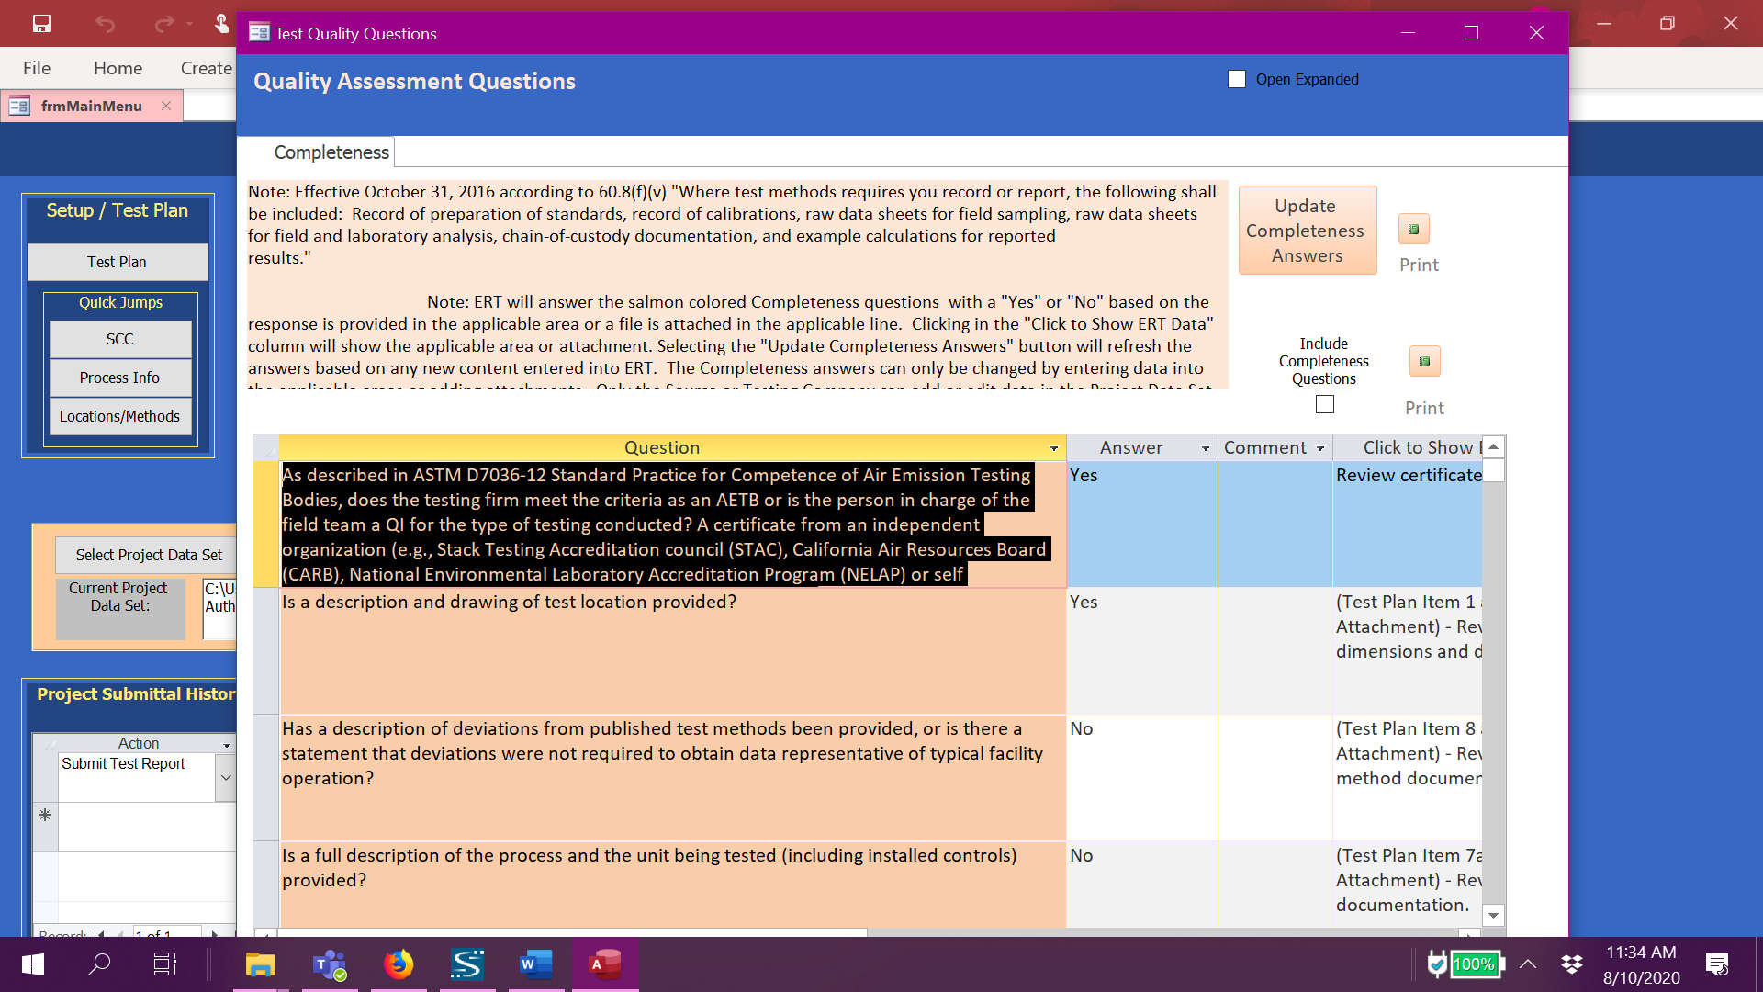This screenshot has height=992, width=1763.
Task: Expand the Question column filter dropdown
Action: pyautogui.click(x=1053, y=448)
